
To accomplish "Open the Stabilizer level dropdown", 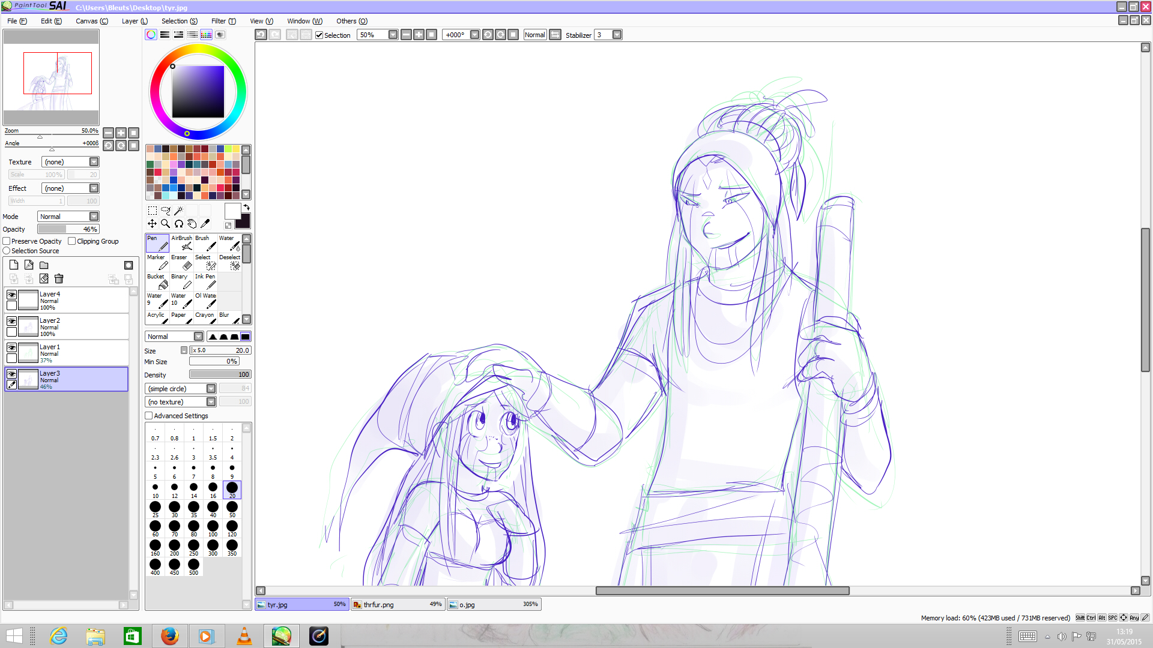I will click(617, 35).
